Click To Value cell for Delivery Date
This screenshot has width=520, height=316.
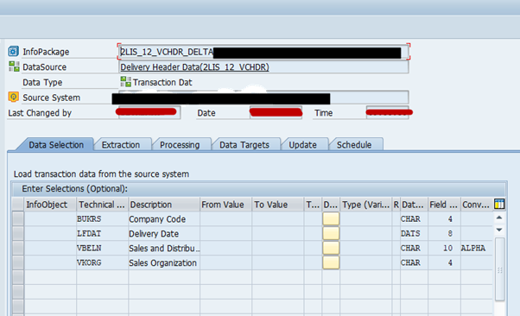pos(278,233)
